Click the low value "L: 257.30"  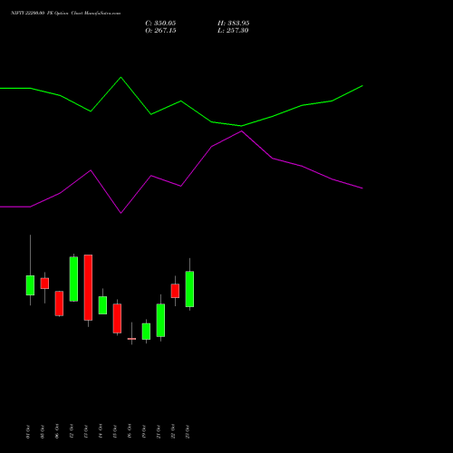click(233, 31)
